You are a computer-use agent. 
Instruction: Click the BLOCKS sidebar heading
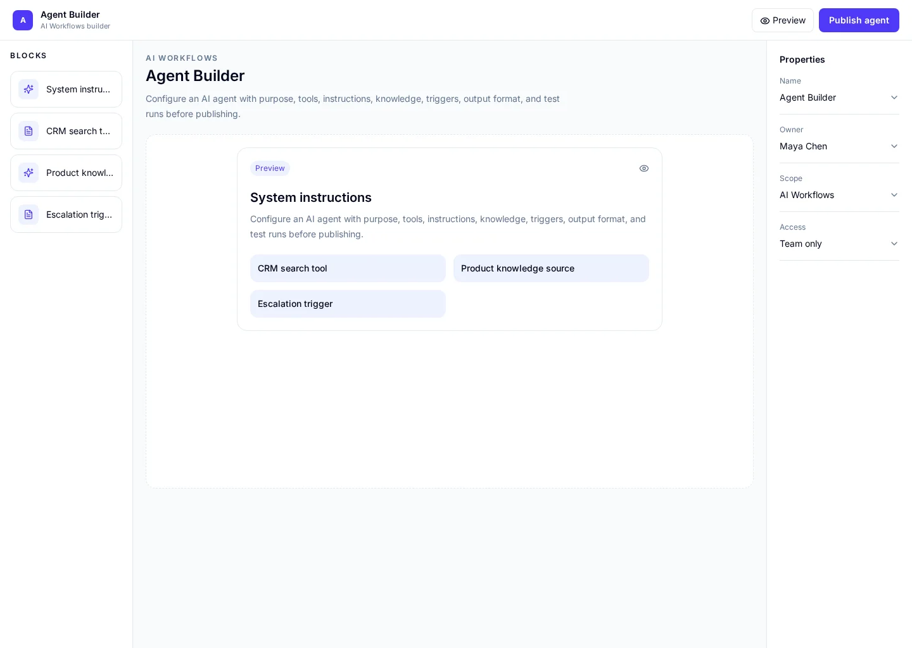click(x=28, y=56)
